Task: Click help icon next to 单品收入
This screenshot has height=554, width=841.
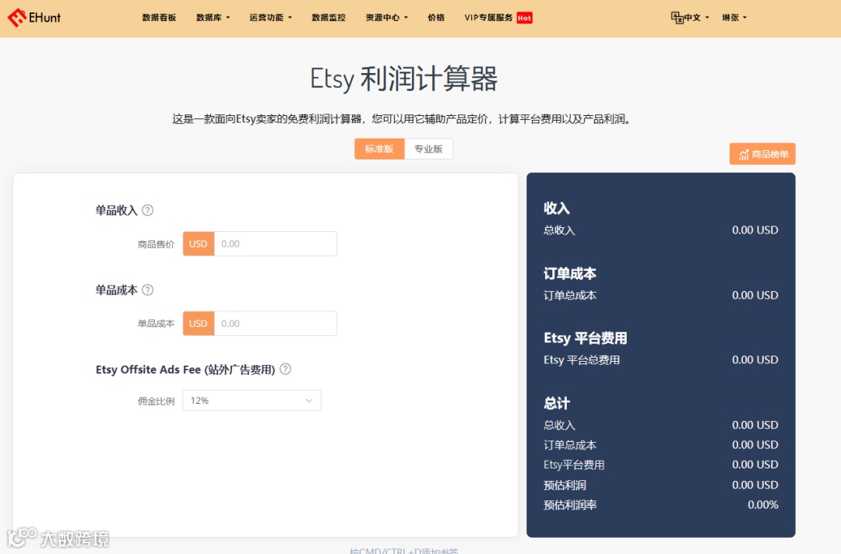Action: (x=147, y=210)
